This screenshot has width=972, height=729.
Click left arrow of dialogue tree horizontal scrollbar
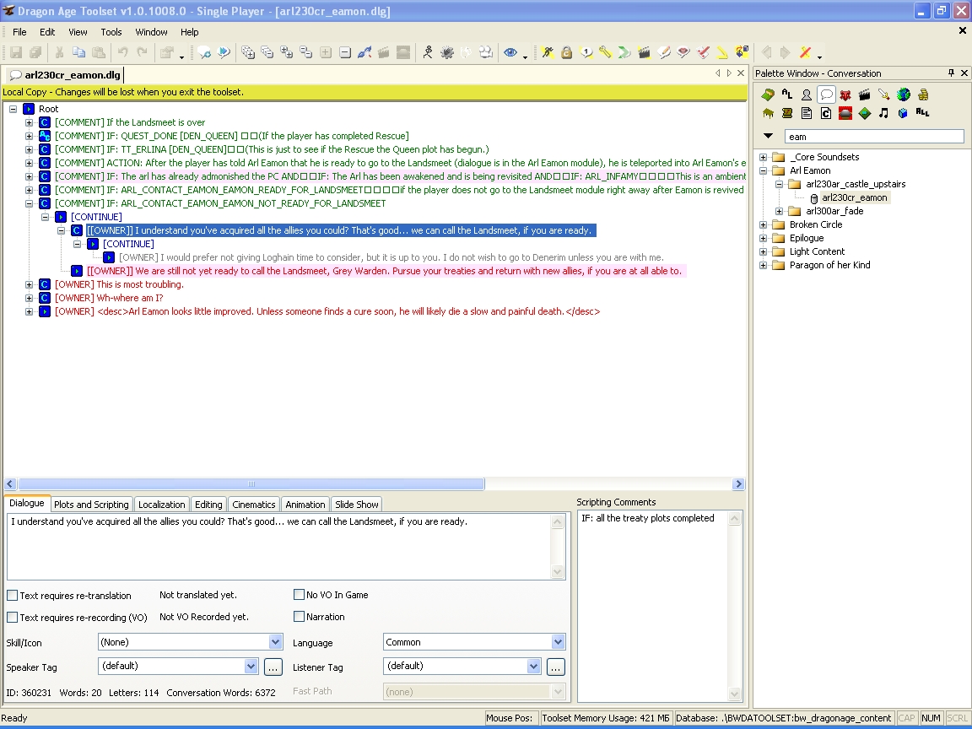coord(10,484)
